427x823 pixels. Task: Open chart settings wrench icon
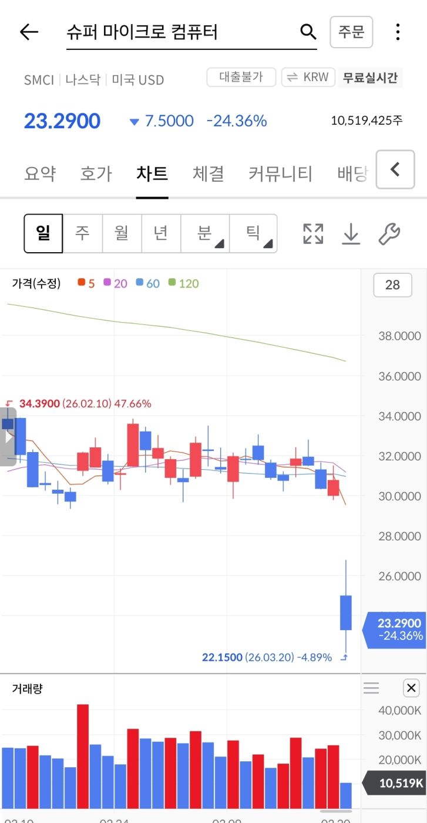coord(389,233)
